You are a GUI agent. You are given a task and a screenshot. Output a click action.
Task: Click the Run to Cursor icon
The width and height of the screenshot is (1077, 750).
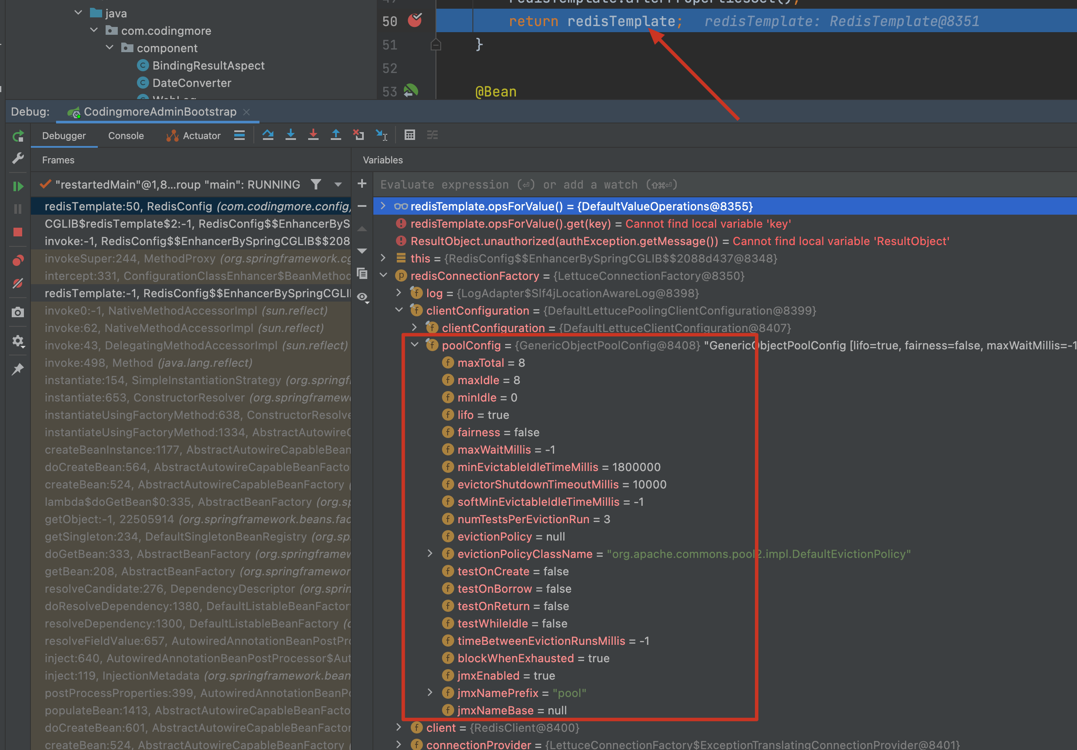(x=381, y=135)
